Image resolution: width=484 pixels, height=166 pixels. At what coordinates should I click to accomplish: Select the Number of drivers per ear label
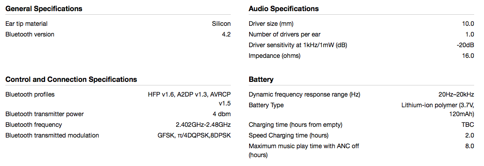click(x=287, y=34)
